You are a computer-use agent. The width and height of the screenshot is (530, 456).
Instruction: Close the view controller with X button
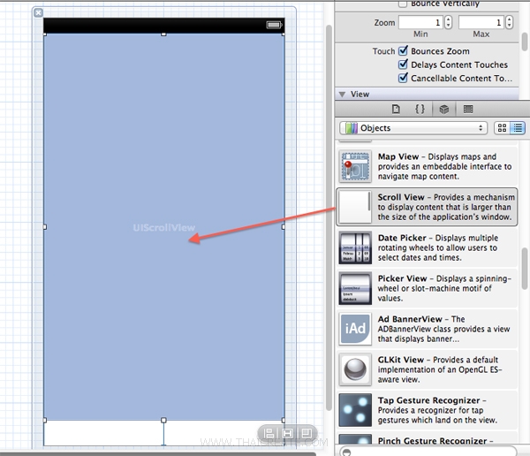pyautogui.click(x=38, y=13)
